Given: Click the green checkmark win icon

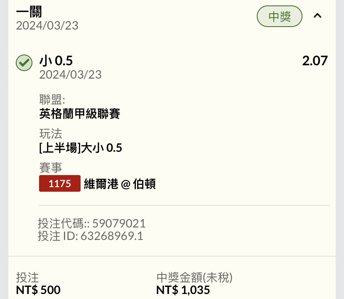Looking at the screenshot, I should [24, 63].
